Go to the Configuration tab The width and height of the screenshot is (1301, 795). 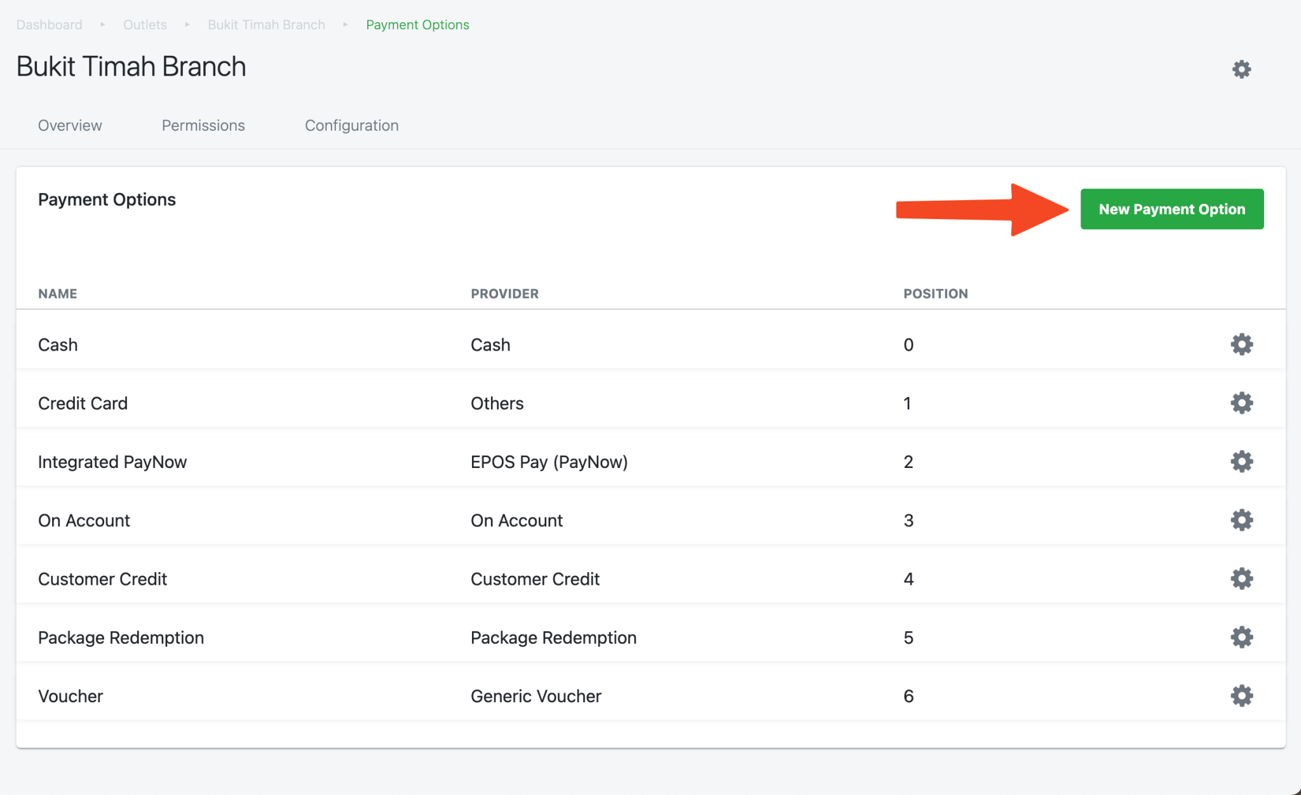tap(351, 125)
